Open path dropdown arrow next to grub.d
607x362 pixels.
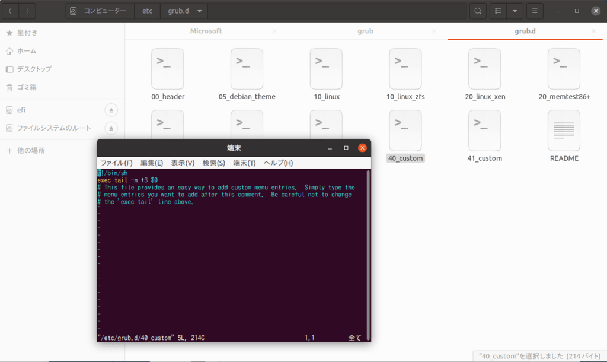point(200,11)
